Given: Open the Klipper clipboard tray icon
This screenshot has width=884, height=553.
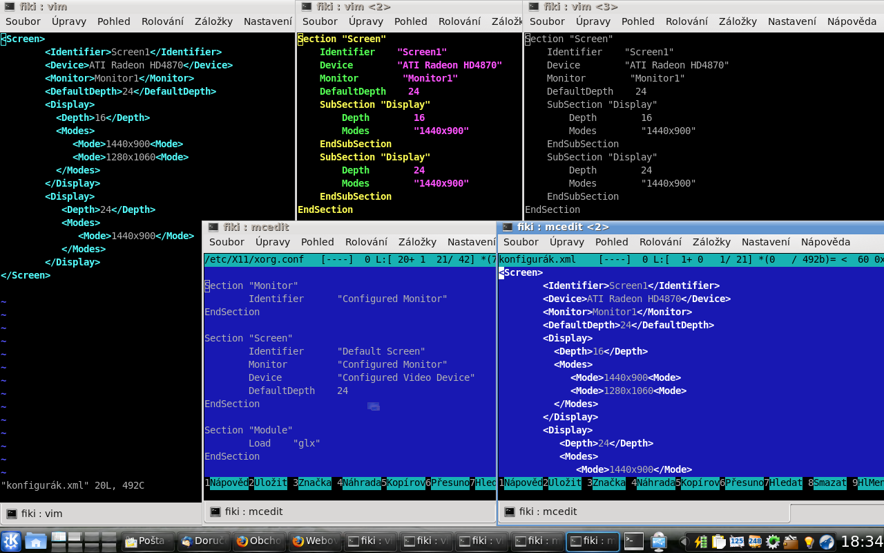Looking at the screenshot, I should (x=718, y=541).
